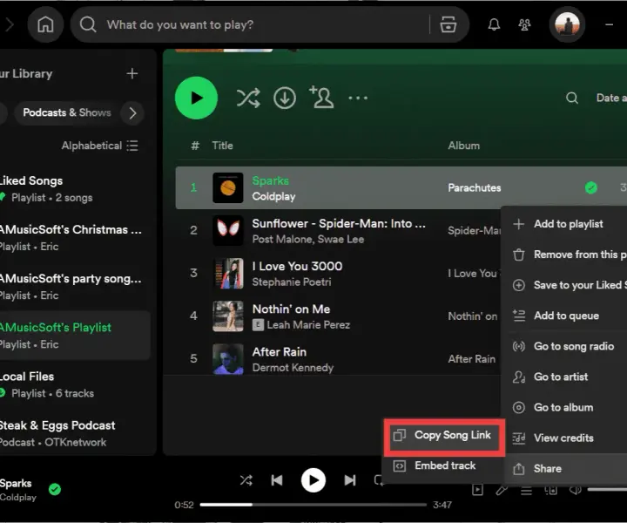Image resolution: width=627 pixels, height=523 pixels.
Task: Toggle saved checkmark in now playing bar
Action: (54, 489)
